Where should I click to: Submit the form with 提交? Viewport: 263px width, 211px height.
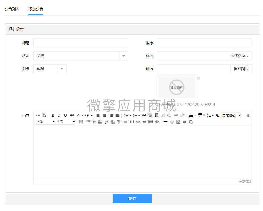pyautogui.click(x=132, y=198)
